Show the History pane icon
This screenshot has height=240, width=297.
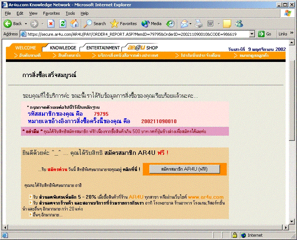click(170, 24)
